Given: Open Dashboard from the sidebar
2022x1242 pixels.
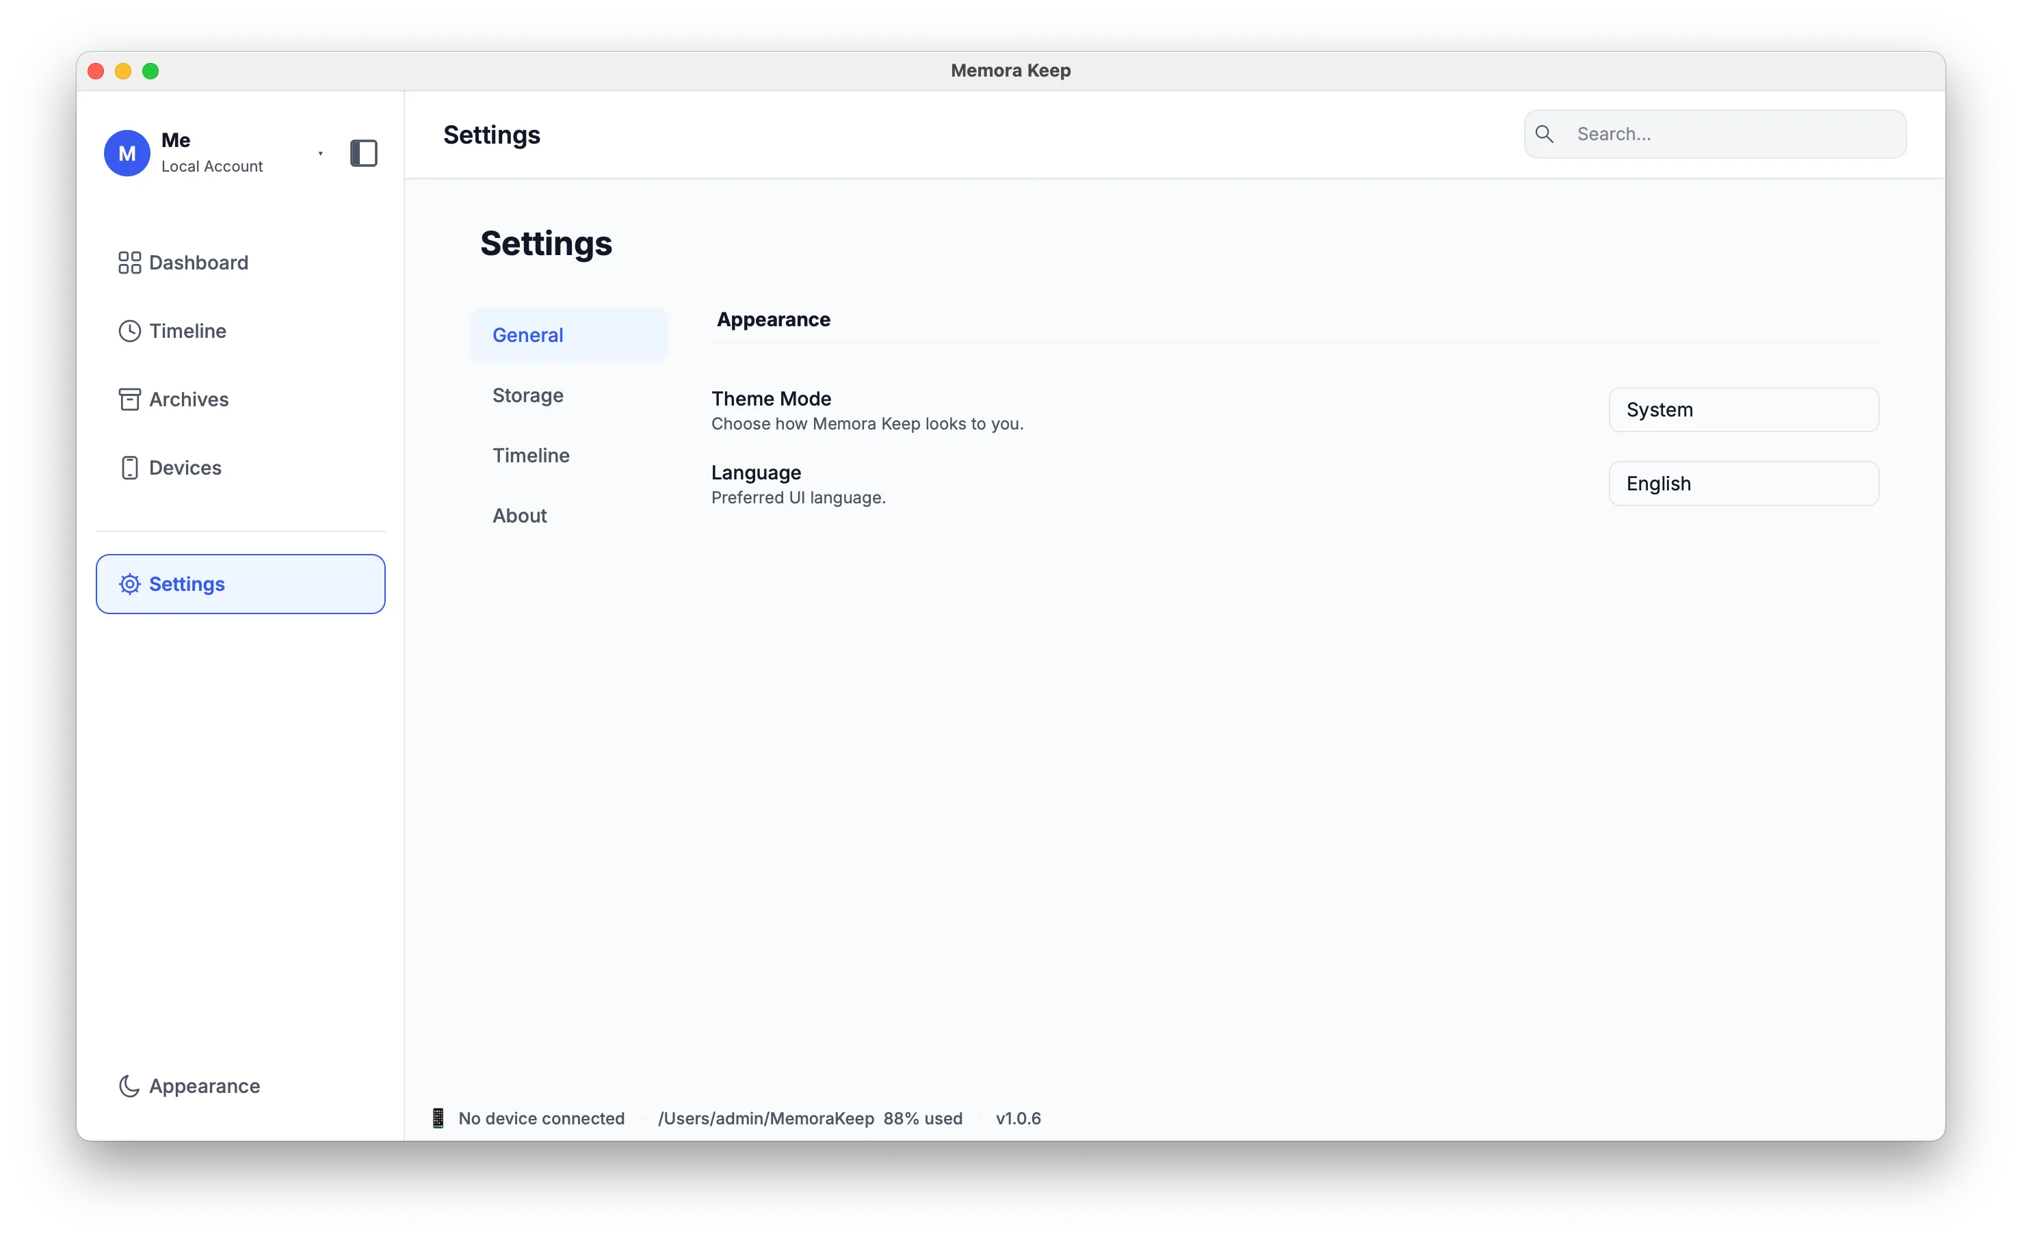Looking at the screenshot, I should point(240,262).
